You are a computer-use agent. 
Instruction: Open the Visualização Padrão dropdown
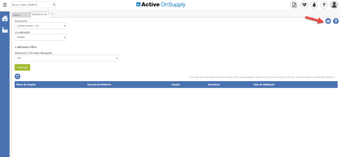click(40, 37)
